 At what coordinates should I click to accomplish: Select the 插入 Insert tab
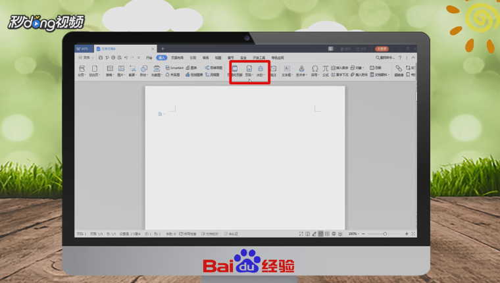coord(162,58)
